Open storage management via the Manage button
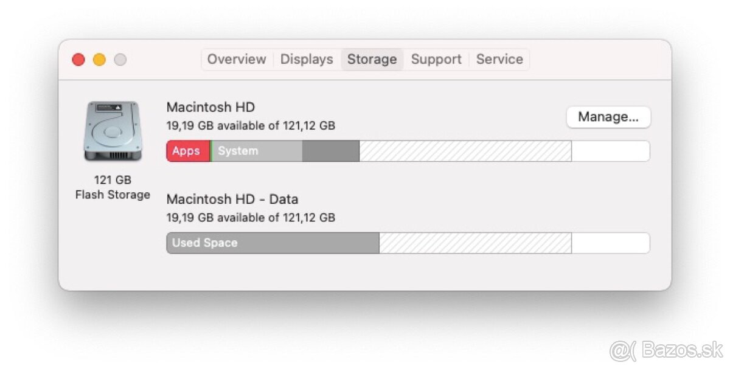This screenshot has width=730, height=368. [x=608, y=117]
